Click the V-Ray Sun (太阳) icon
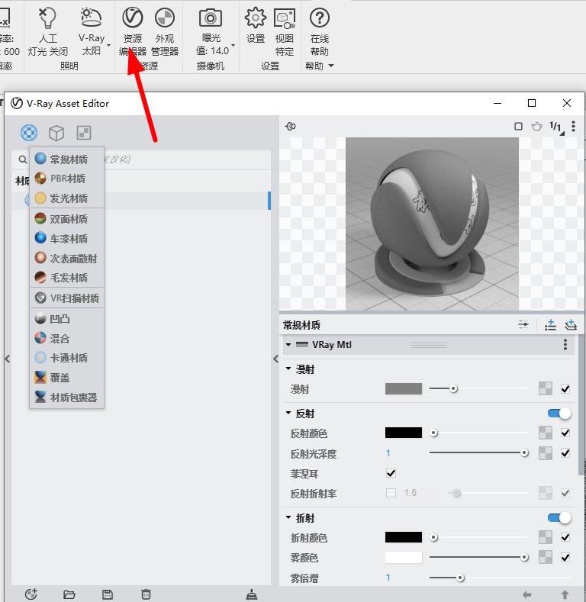Screen dimensions: 586x602 pos(91,18)
